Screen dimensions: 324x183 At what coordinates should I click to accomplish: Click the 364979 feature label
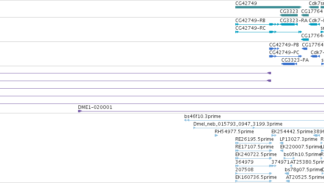[x=244, y=162]
